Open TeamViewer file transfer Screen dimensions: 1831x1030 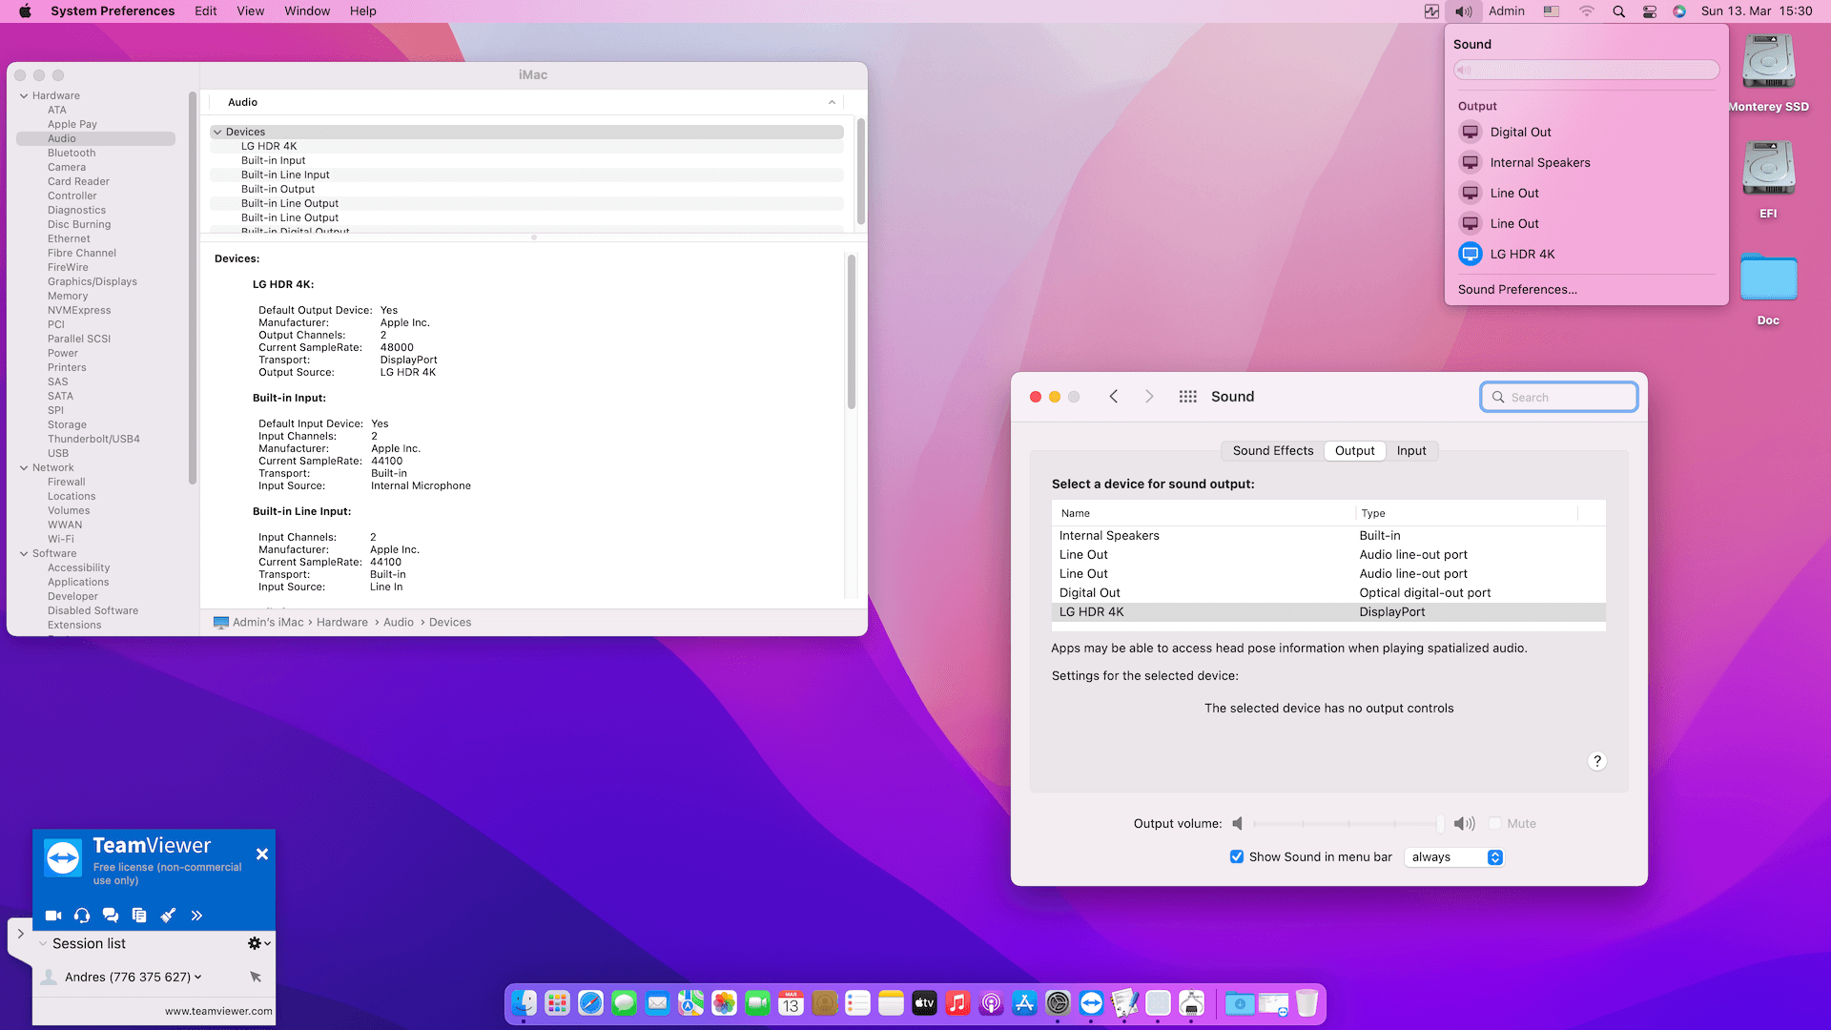coord(139,915)
